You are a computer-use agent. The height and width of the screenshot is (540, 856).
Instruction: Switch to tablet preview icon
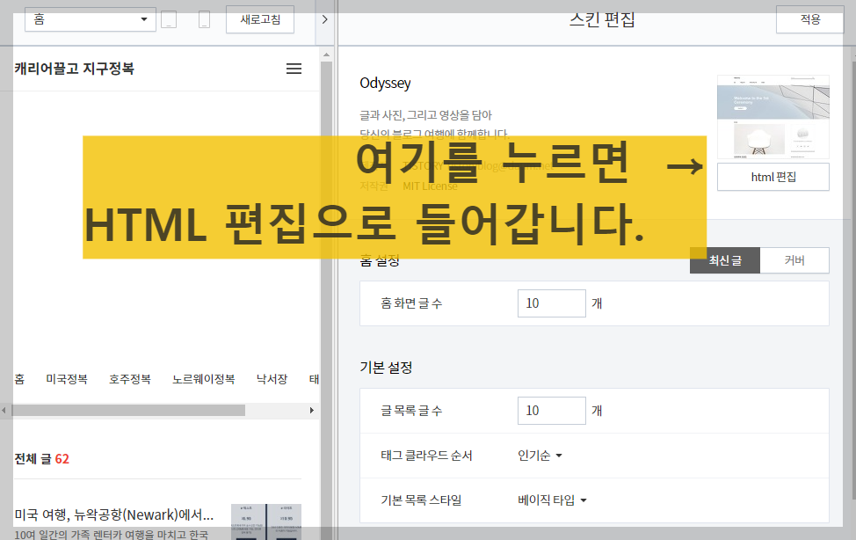169,19
